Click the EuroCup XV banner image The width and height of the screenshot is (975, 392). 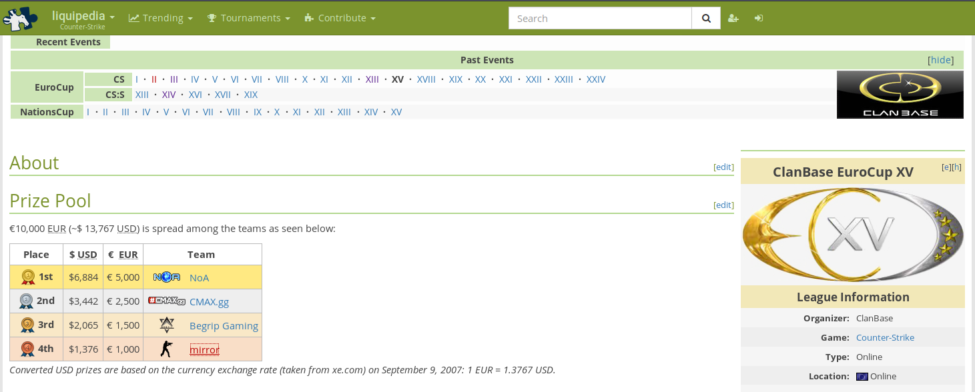(853, 235)
